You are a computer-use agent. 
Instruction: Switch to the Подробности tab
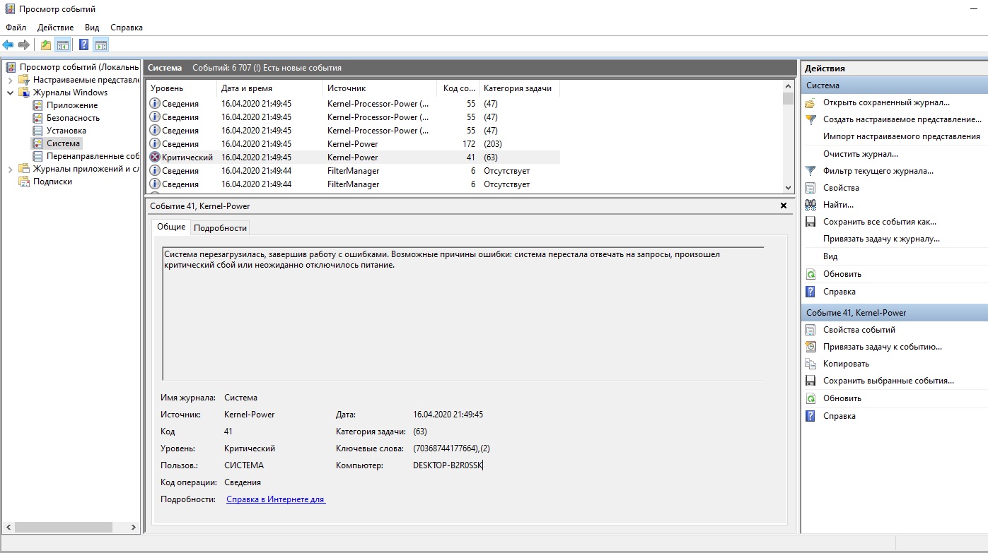click(x=220, y=227)
